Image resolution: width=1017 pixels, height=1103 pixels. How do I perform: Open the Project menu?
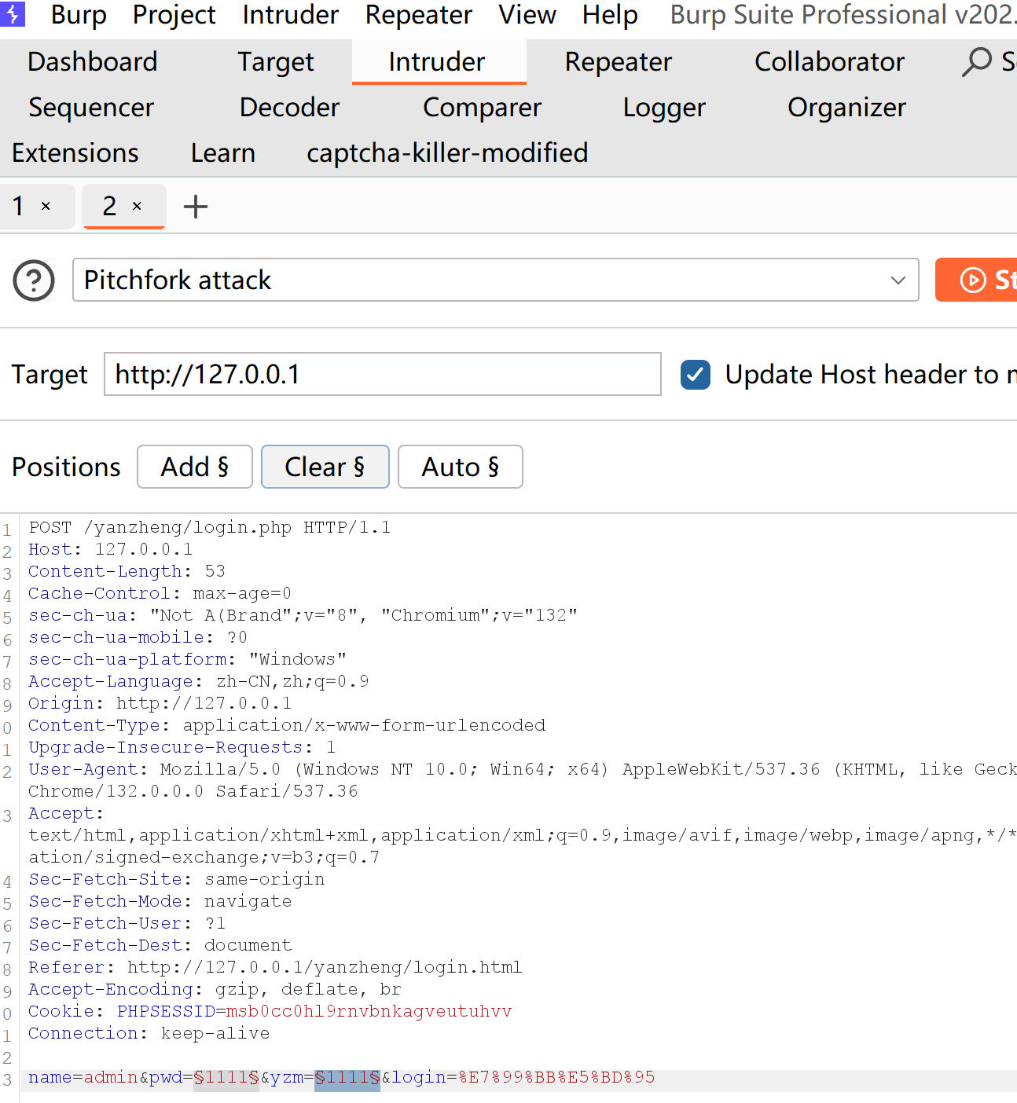174,14
